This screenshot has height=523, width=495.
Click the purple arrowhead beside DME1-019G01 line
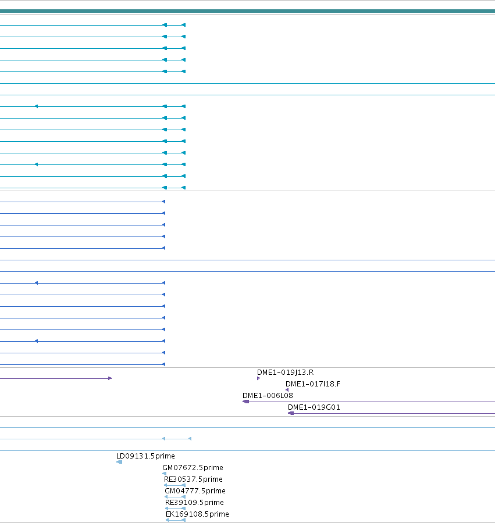[291, 413]
